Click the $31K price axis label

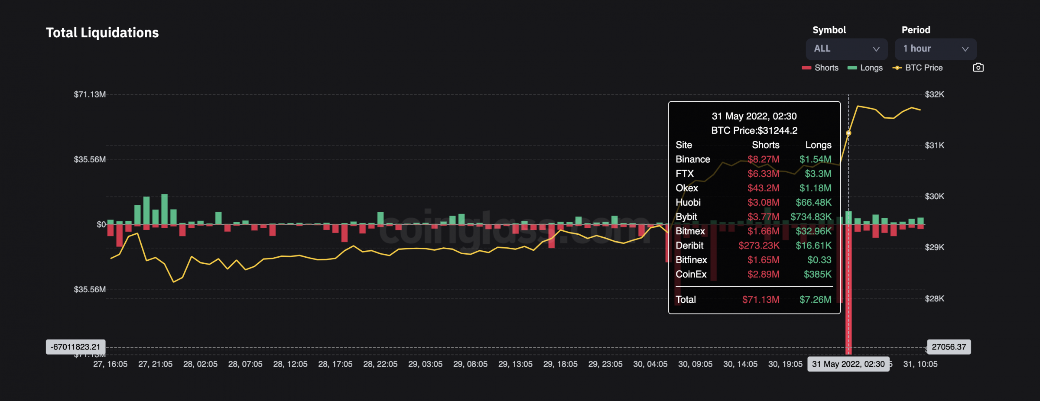click(x=934, y=146)
